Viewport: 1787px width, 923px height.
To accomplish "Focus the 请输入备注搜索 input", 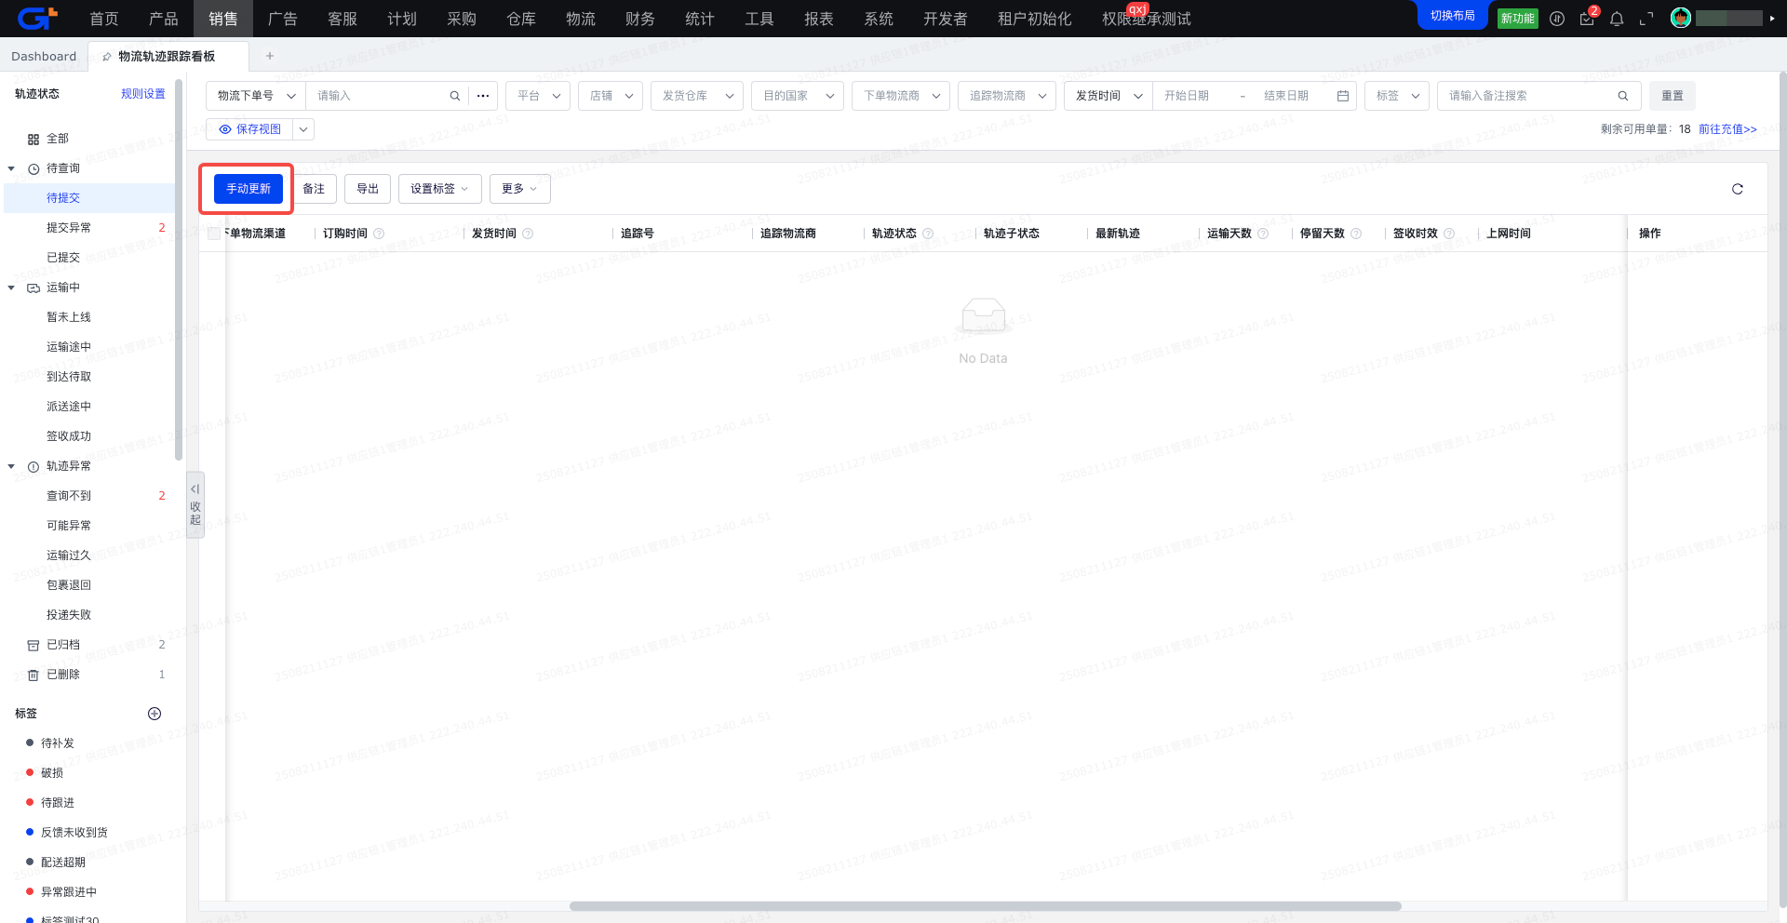I will tap(1526, 96).
